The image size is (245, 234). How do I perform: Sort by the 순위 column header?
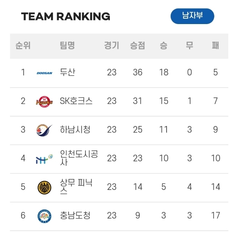(23, 46)
